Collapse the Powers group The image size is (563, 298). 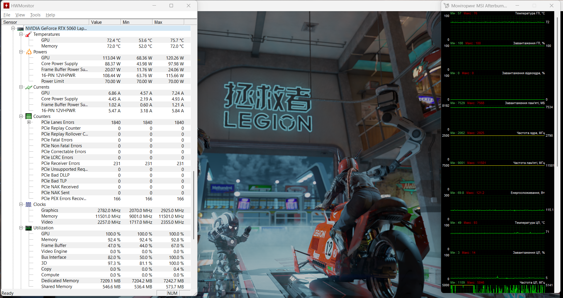21,52
